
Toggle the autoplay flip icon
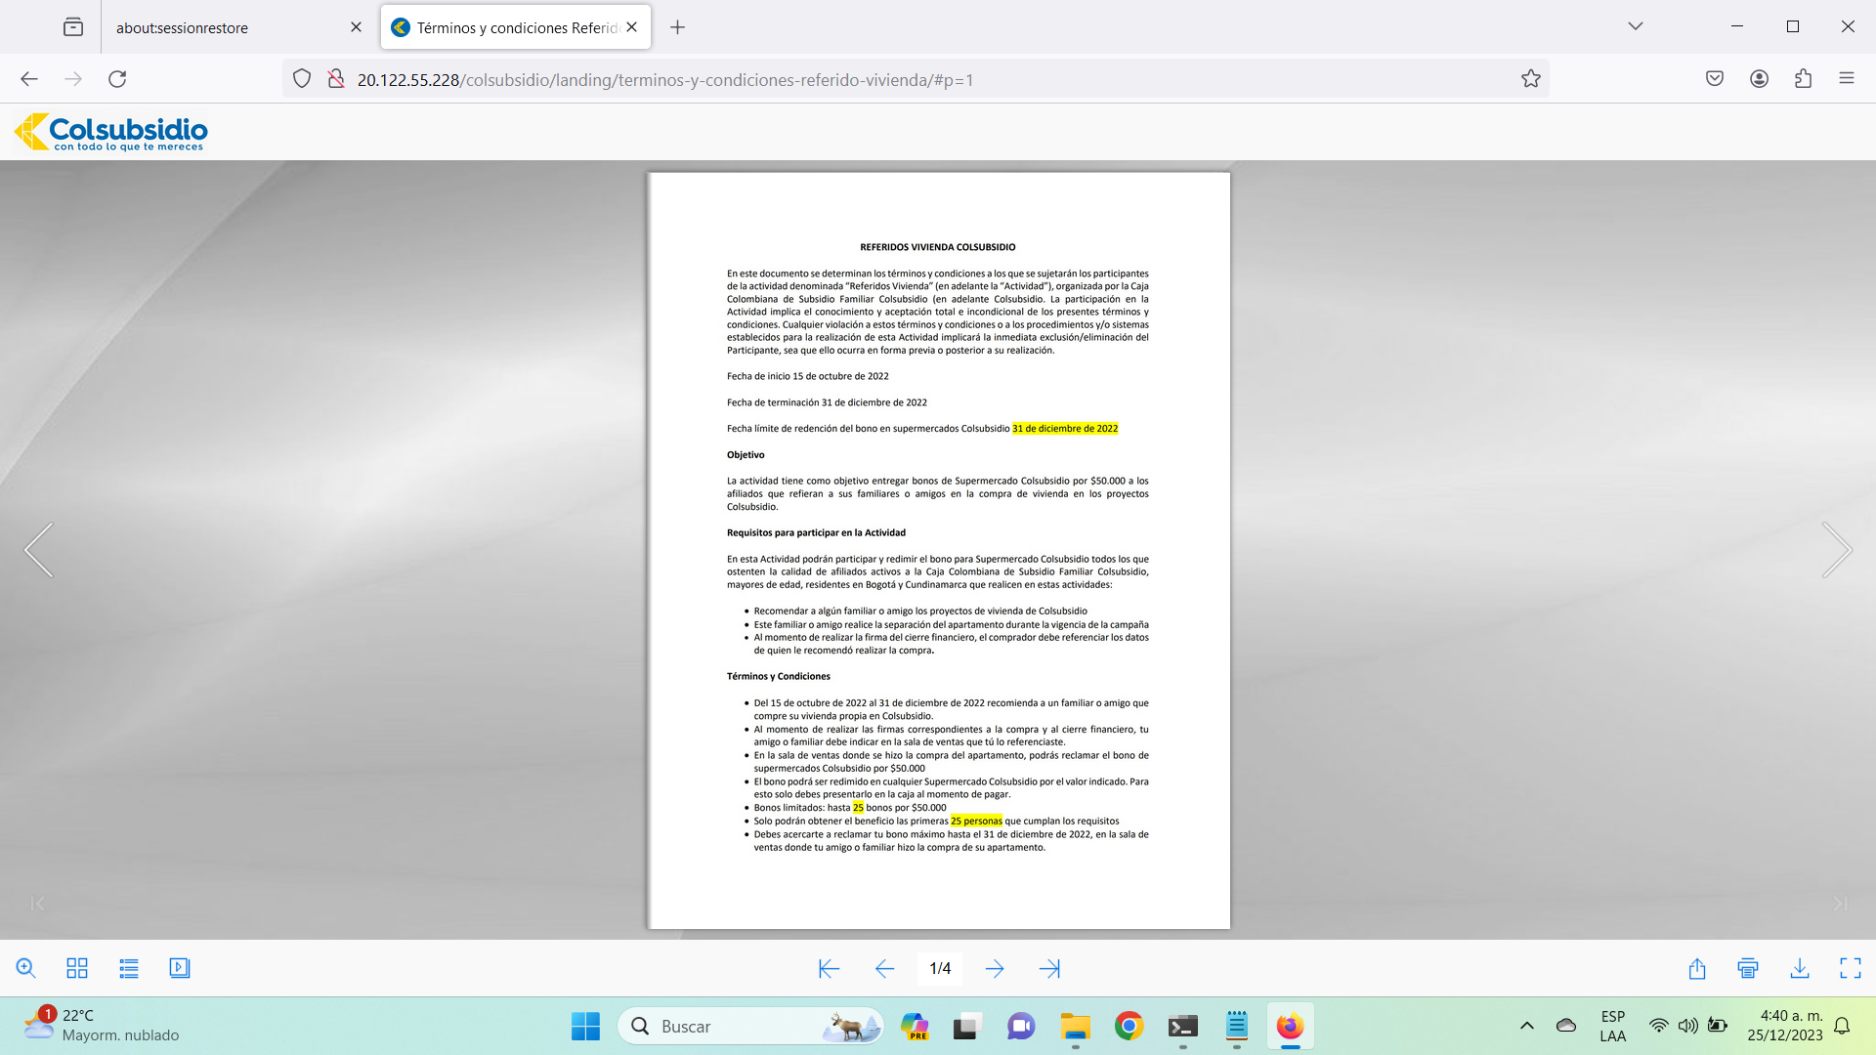[x=180, y=968]
